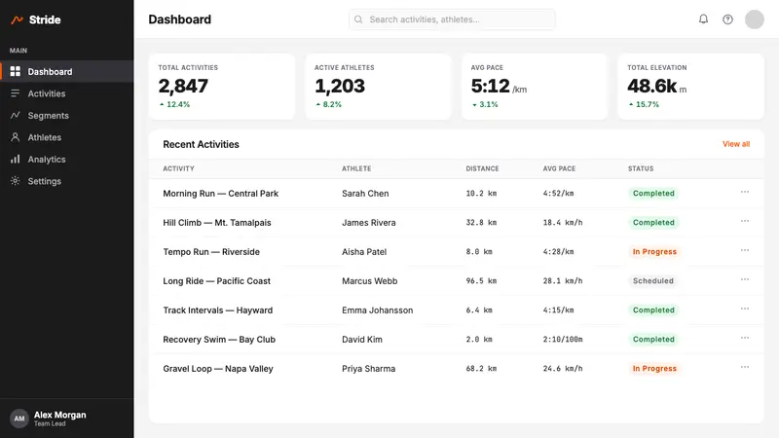Click the Total Activities 2,847 card

222,87
